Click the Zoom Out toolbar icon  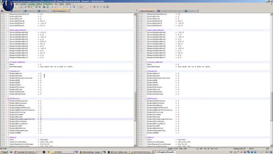(56, 7)
